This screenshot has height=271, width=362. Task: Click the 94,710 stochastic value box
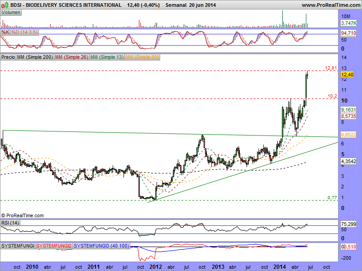(x=348, y=33)
